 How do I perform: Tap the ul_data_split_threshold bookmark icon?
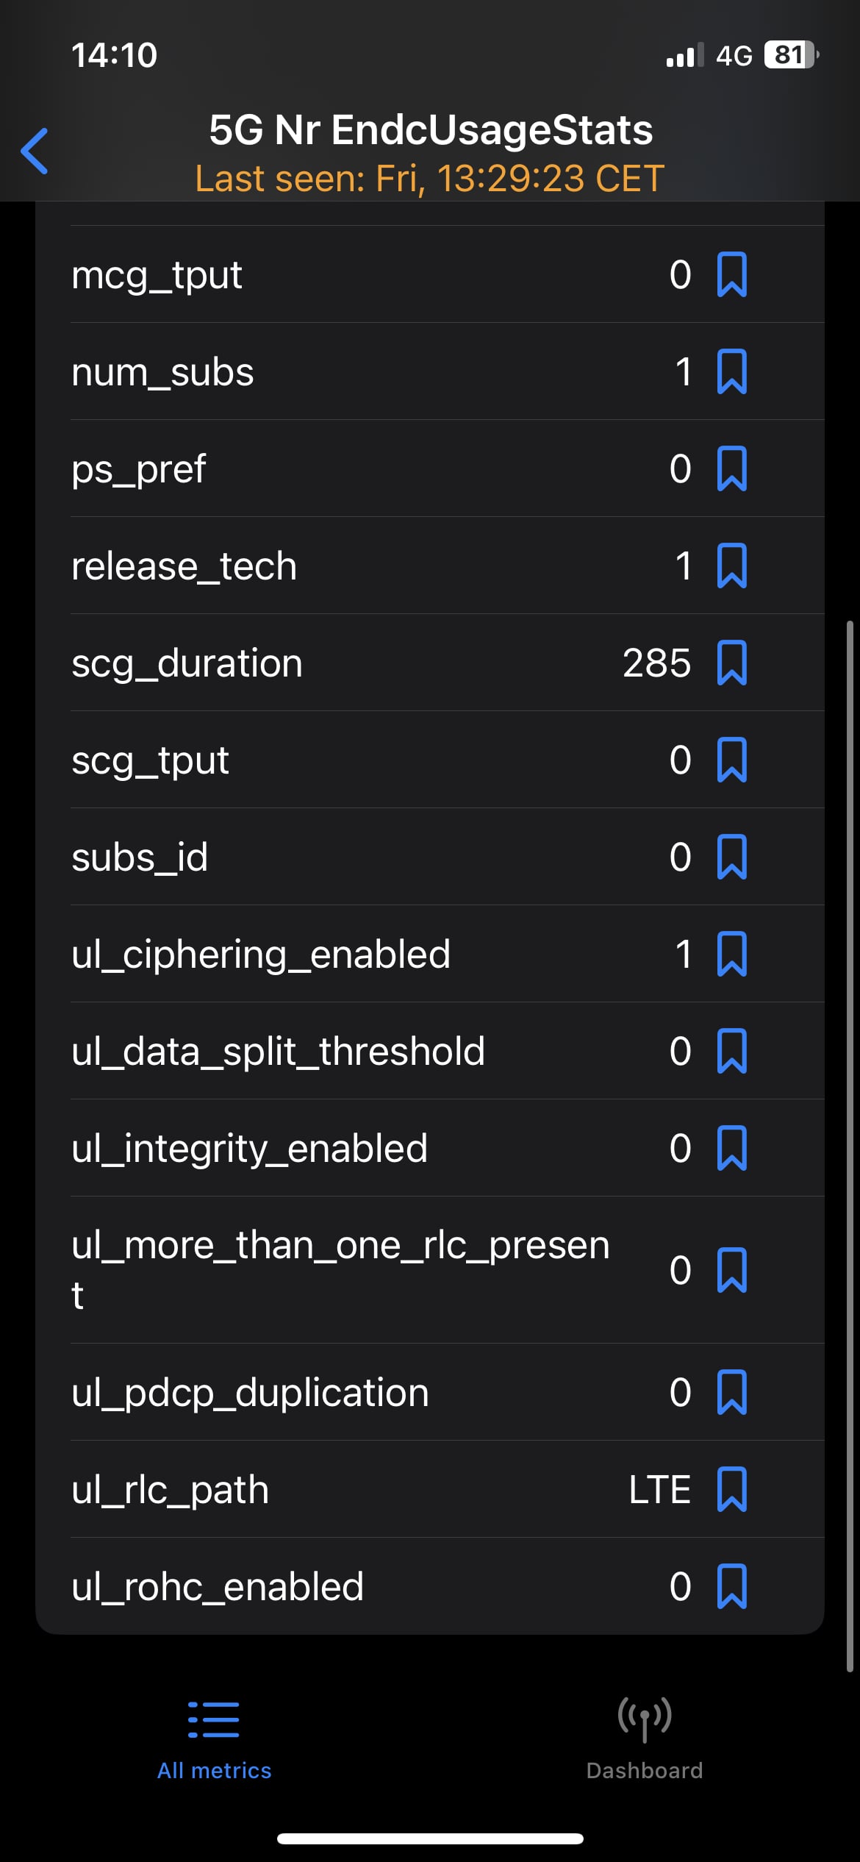(731, 1051)
